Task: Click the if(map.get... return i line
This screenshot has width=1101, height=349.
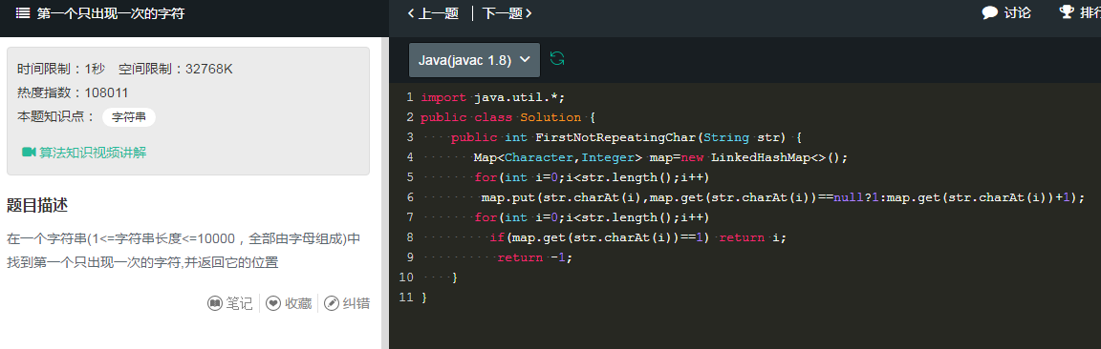Action: (637, 237)
